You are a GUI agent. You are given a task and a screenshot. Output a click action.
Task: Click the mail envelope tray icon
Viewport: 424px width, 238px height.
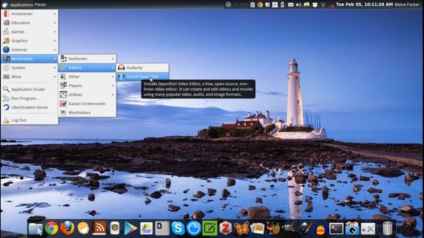(x=291, y=5)
